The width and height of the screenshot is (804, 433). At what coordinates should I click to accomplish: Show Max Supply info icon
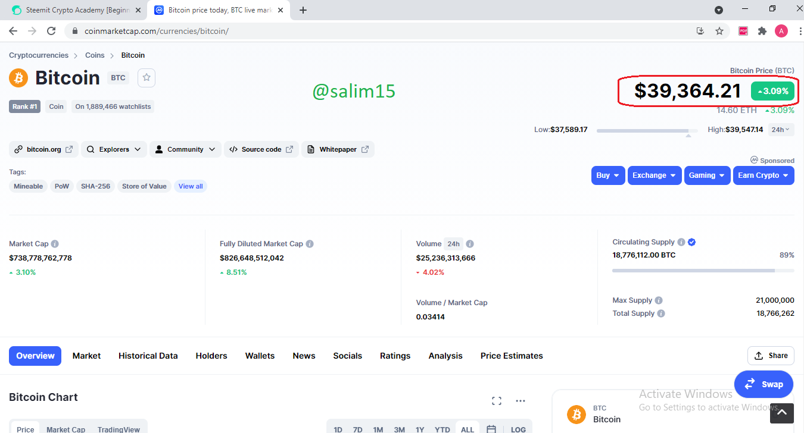[659, 300]
